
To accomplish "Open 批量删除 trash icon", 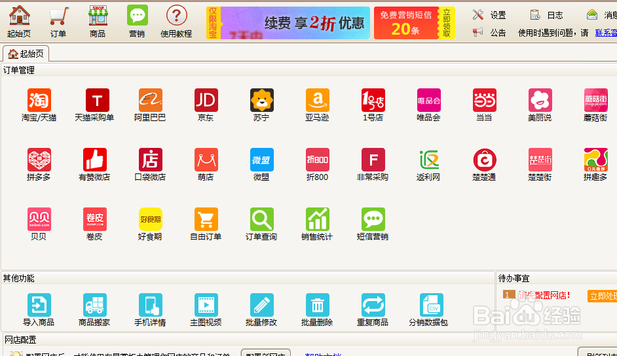I will [317, 310].
